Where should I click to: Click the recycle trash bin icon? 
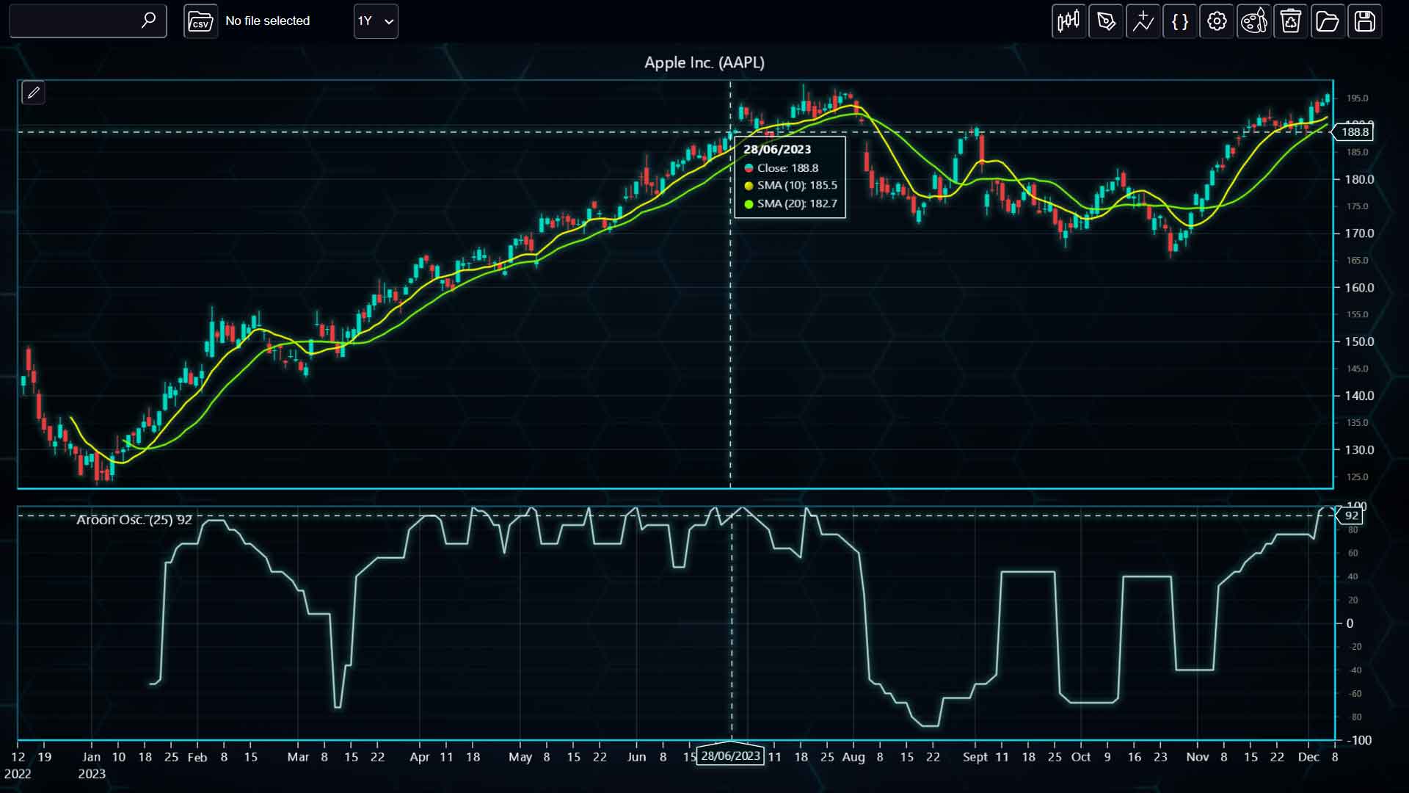pyautogui.click(x=1291, y=21)
